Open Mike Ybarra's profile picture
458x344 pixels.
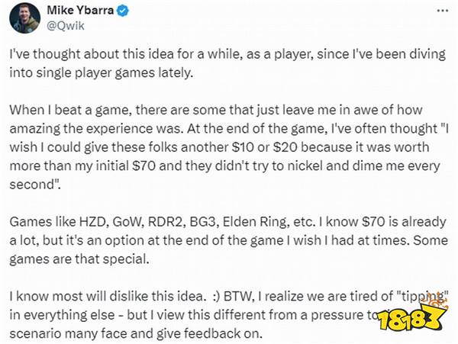pos(25,18)
